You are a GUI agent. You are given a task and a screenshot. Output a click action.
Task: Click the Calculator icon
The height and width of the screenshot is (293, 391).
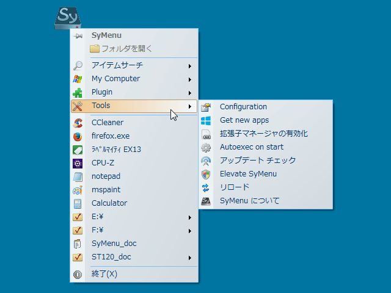click(78, 204)
